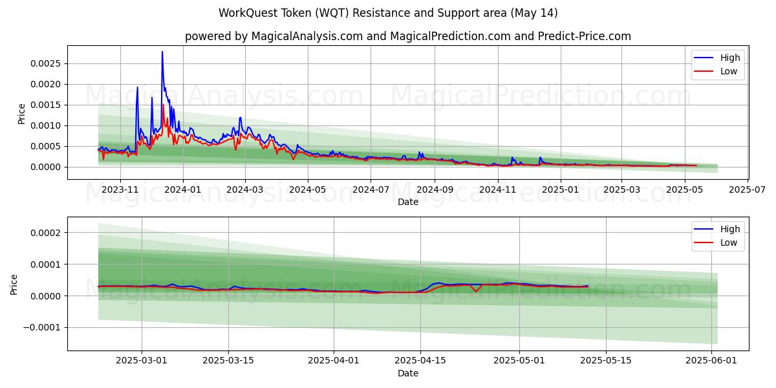This screenshot has height=388, width=776.
Task: Click the '−0.0001' negative price tick label
Action: pyautogui.click(x=43, y=327)
